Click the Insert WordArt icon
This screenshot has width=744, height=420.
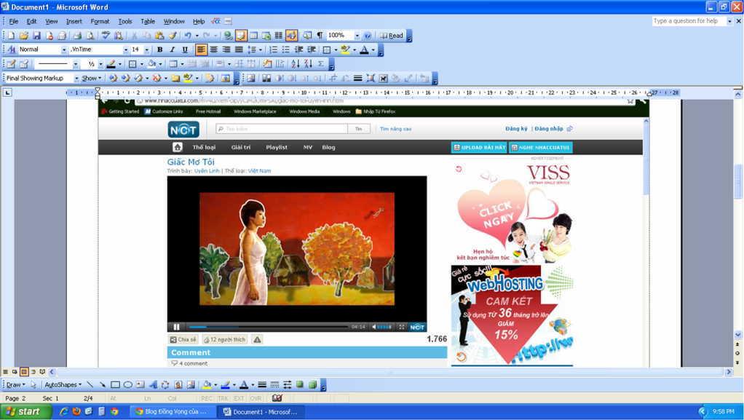point(152,385)
